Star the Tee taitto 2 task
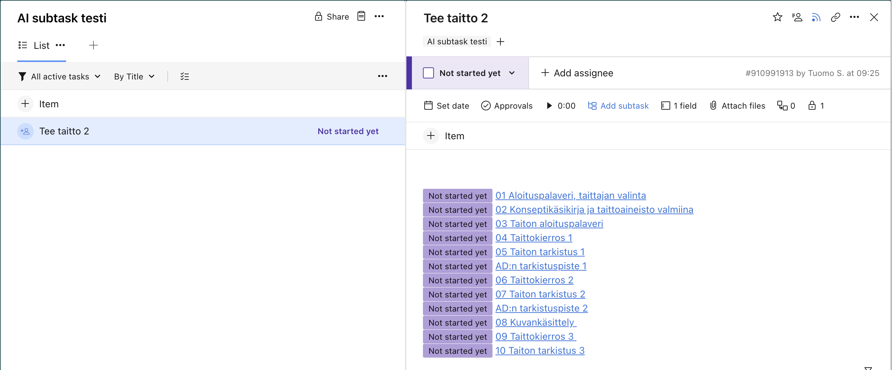This screenshot has width=892, height=370. click(777, 17)
